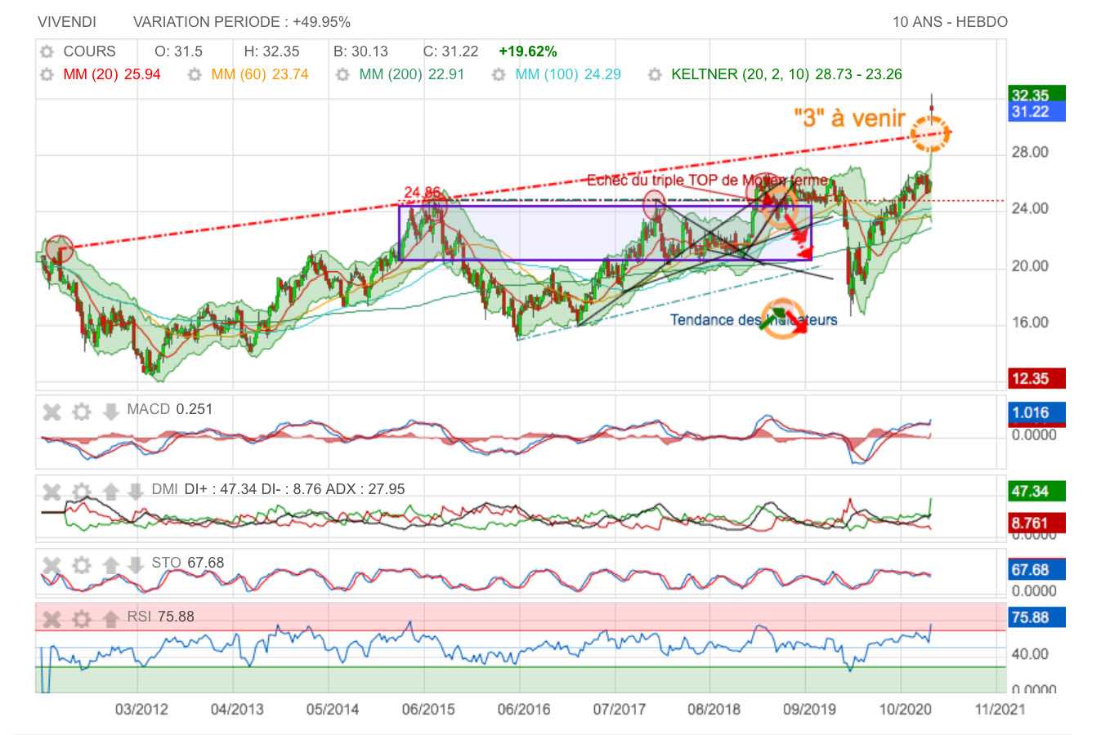Click the MM (100) 24.29 label

(x=568, y=74)
